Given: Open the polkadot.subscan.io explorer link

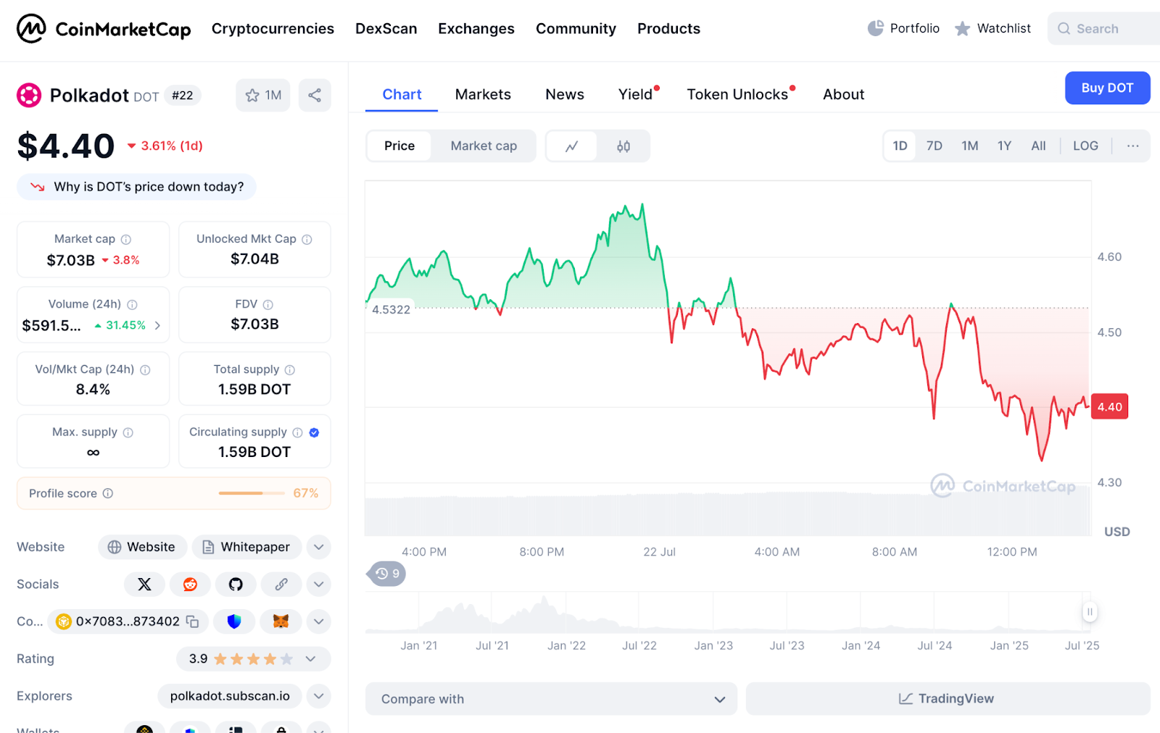Looking at the screenshot, I should coord(230,696).
